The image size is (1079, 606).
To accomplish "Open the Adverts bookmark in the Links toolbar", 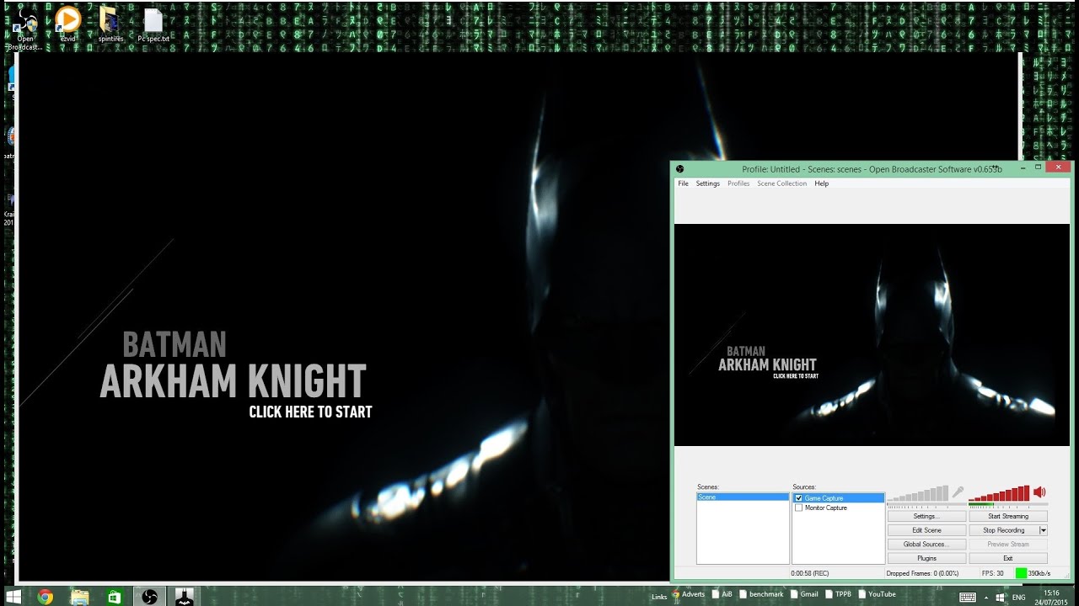I will 688,594.
